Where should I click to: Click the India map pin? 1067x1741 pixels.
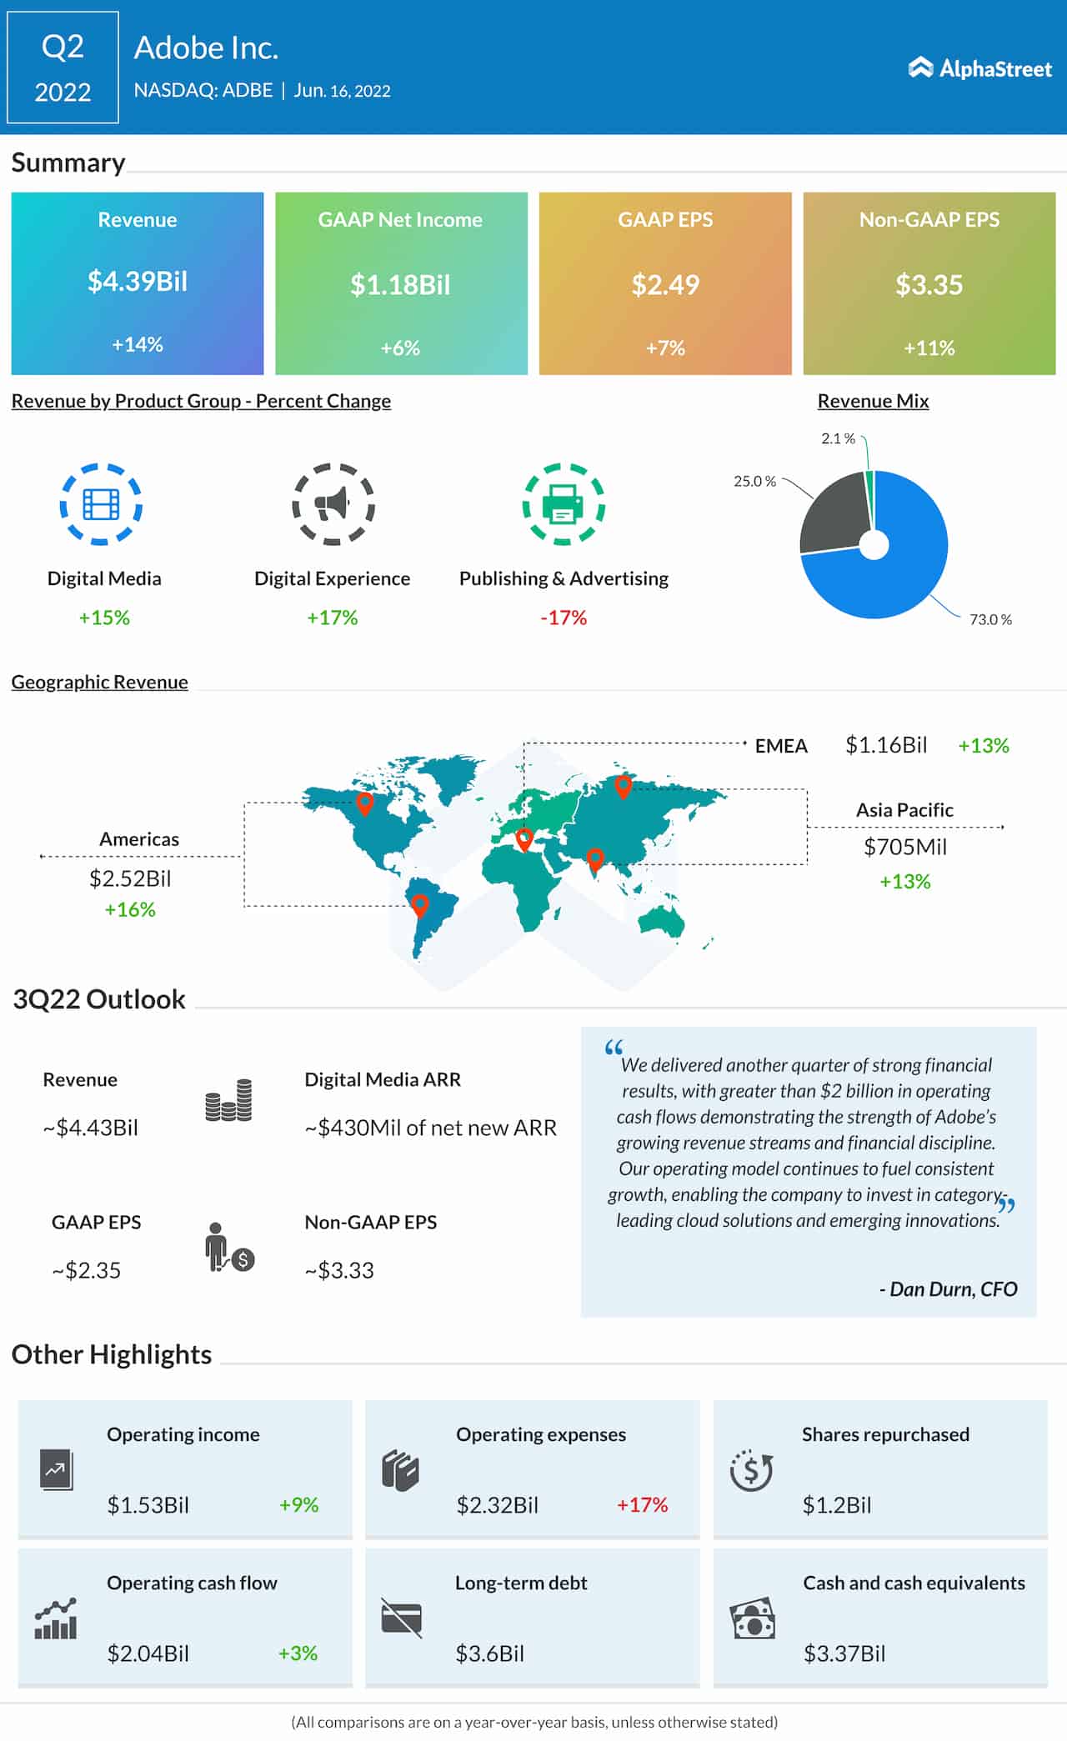tap(594, 859)
